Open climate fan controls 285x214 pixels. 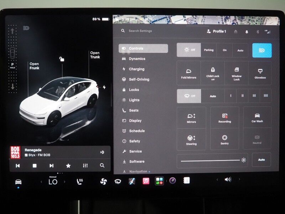[x=104, y=182]
